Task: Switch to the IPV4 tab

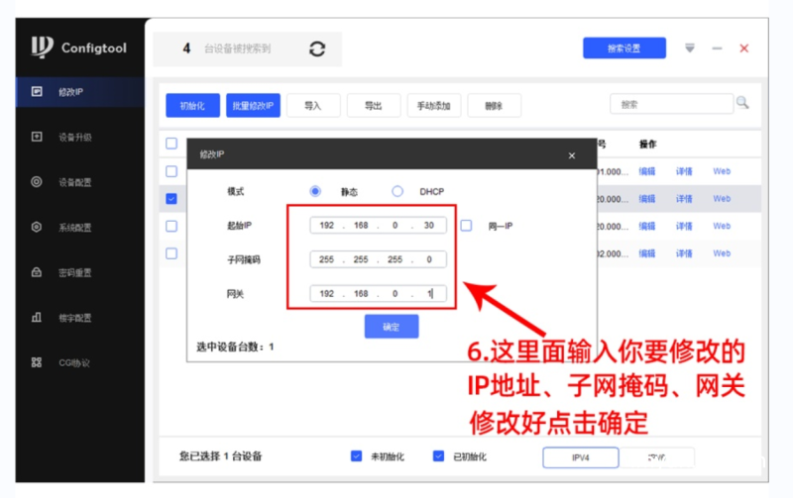Action: 581,457
